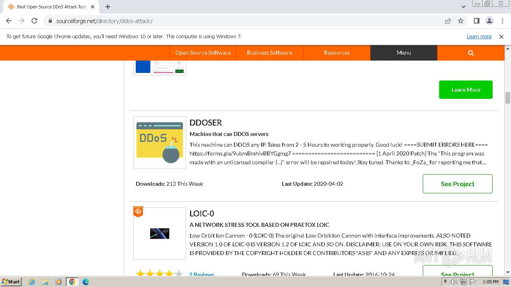Image resolution: width=511 pixels, height=287 pixels.
Task: Click the taskbar clock 1:05 PM
Action: [x=490, y=282]
